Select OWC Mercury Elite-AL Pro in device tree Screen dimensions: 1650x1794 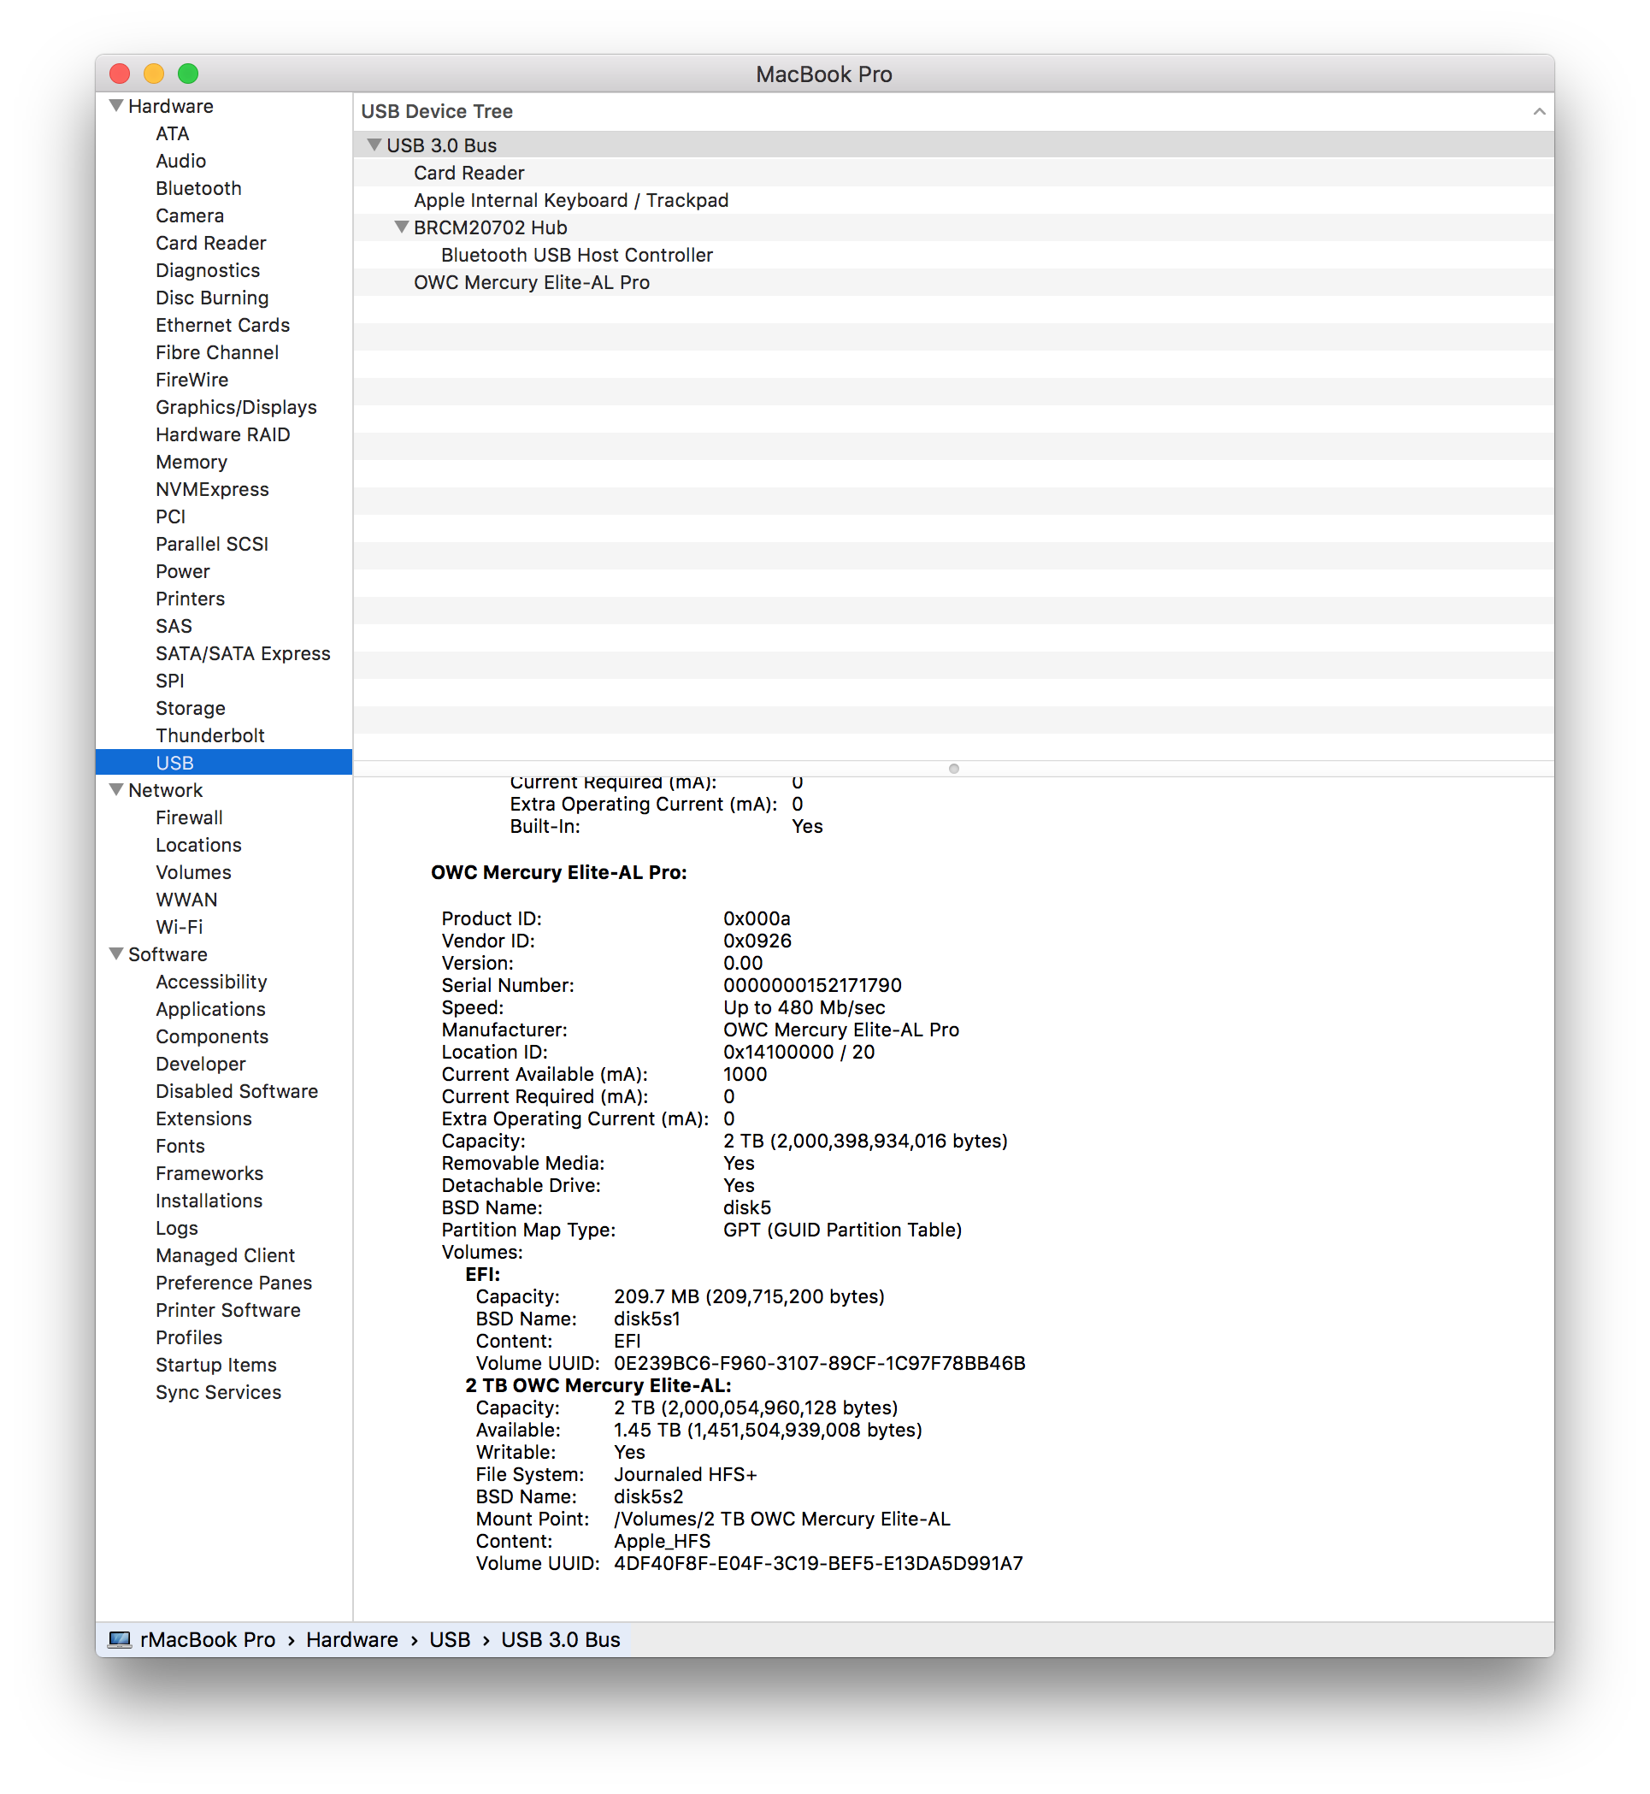pyautogui.click(x=531, y=282)
